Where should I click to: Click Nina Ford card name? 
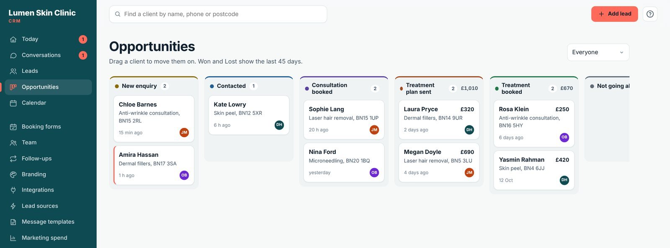coord(322,152)
